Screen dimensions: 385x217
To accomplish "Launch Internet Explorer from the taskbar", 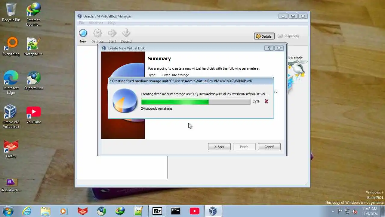I will (x=27, y=211).
